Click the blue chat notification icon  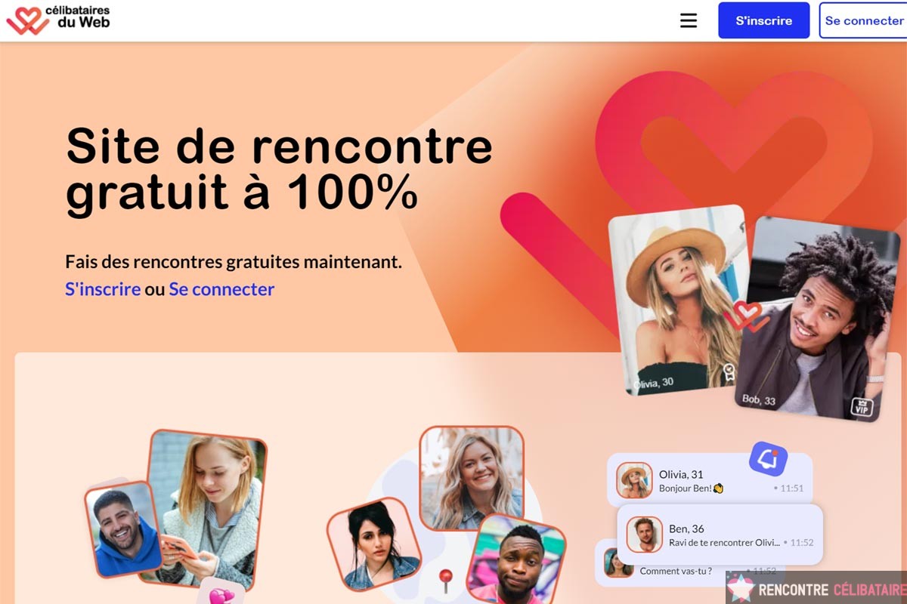point(769,458)
